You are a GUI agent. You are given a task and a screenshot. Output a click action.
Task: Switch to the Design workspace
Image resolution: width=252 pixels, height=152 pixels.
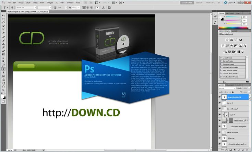coord(199,2)
